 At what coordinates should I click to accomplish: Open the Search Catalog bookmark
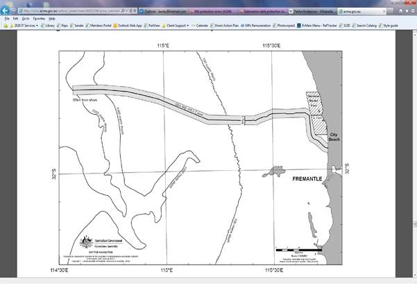368,25
